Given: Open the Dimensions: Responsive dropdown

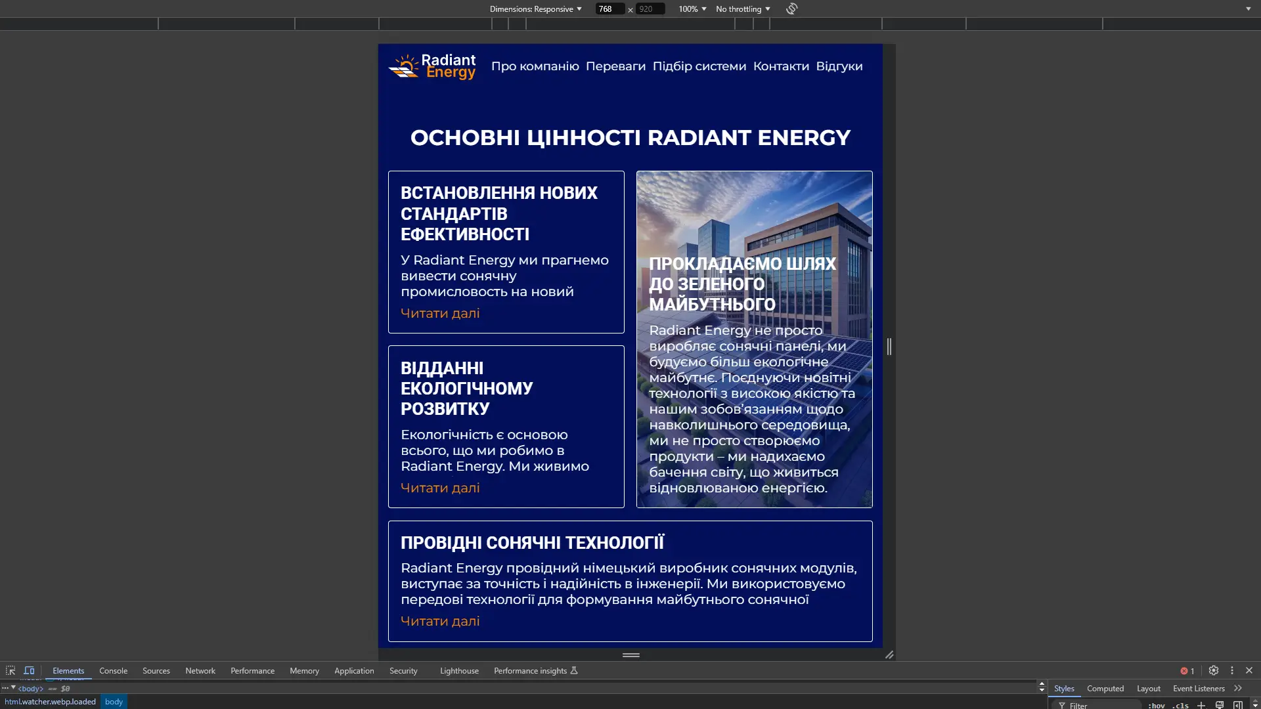Looking at the screenshot, I should click(535, 9).
